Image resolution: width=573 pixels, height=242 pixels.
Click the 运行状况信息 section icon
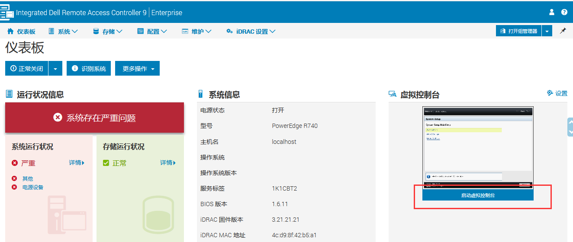[9, 94]
